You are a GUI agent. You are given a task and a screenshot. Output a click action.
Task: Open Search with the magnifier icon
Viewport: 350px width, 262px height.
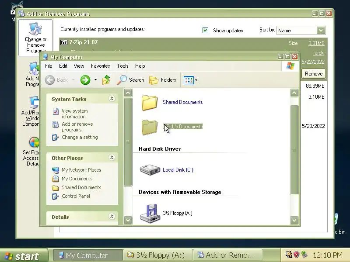click(x=122, y=80)
